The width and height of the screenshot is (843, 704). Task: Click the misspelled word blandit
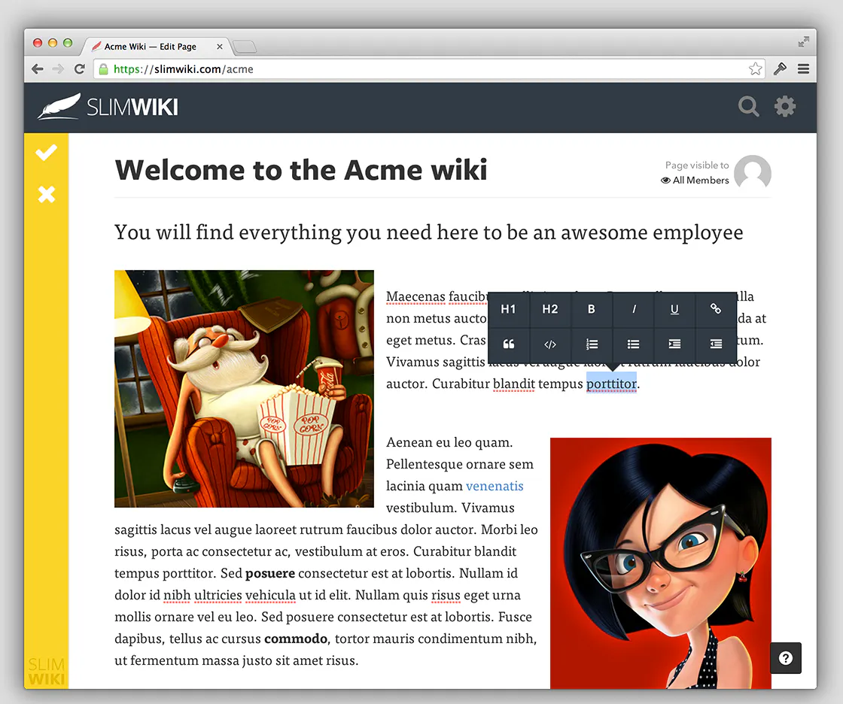click(513, 384)
